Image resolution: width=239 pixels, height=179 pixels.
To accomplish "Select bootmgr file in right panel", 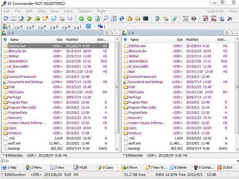I will tap(176, 148).
